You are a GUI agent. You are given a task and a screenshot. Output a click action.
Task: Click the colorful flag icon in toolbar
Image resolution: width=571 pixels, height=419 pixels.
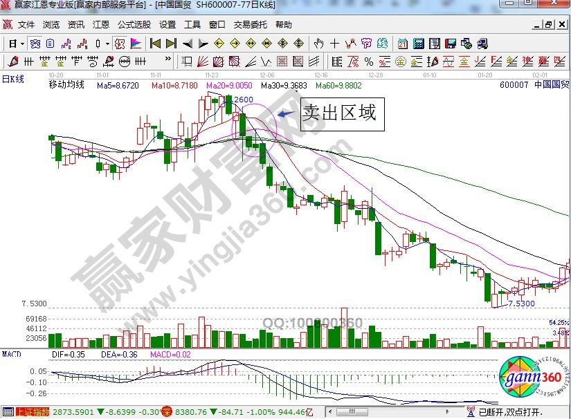(x=136, y=44)
